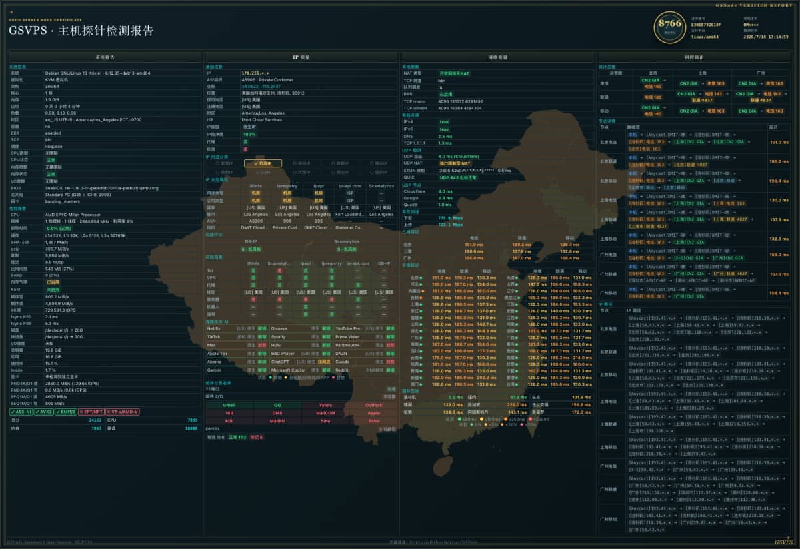Click the CPU score 7899
Screen dimensions: 800x549
(x=193, y=420)
